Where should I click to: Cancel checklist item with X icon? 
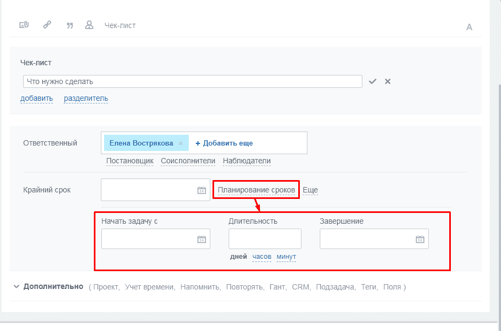tap(387, 81)
